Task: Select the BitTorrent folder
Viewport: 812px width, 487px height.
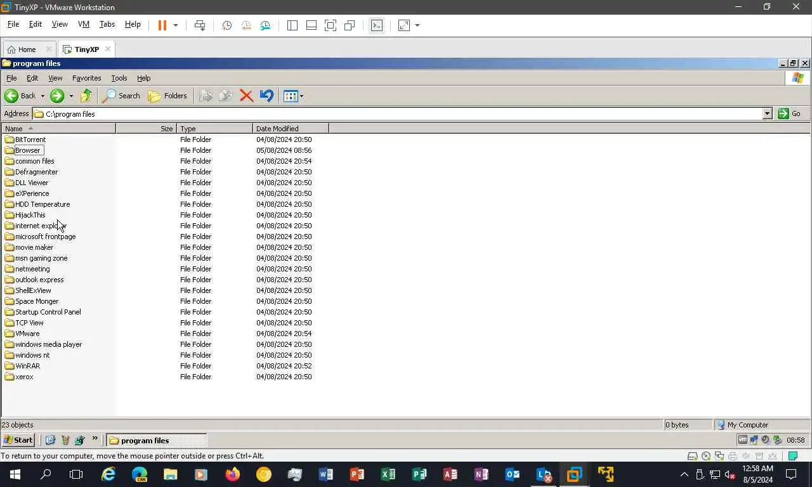Action: click(x=25, y=140)
